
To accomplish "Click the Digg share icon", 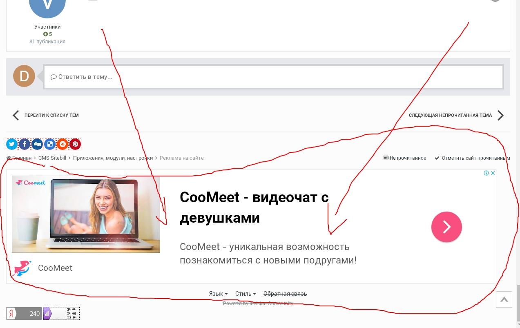I will 37,144.
